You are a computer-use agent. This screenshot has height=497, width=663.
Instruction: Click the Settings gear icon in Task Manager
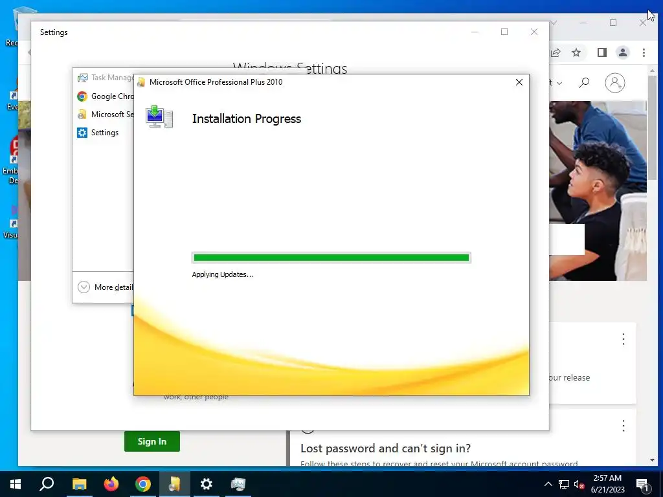82,133
